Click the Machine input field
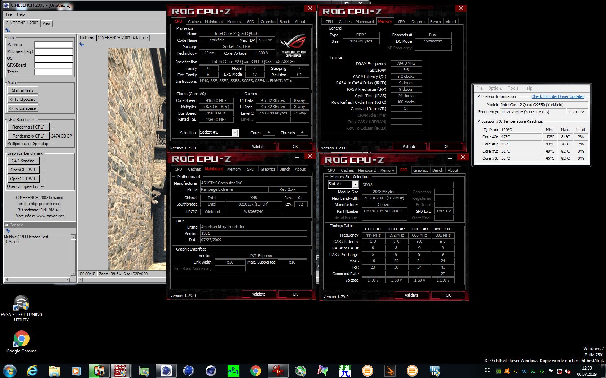This screenshot has width=606, height=378. 54,45
